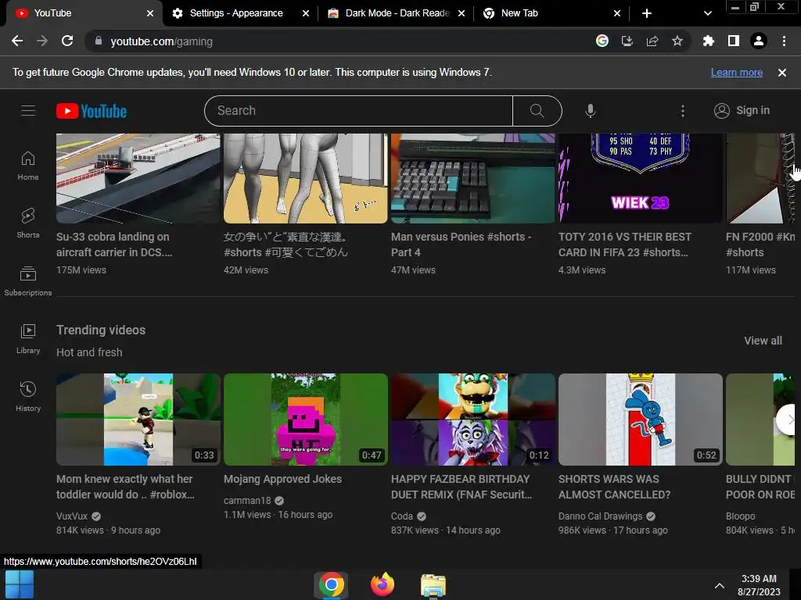Open the Extensions puzzle icon
This screenshot has height=600, width=801.
tap(709, 41)
